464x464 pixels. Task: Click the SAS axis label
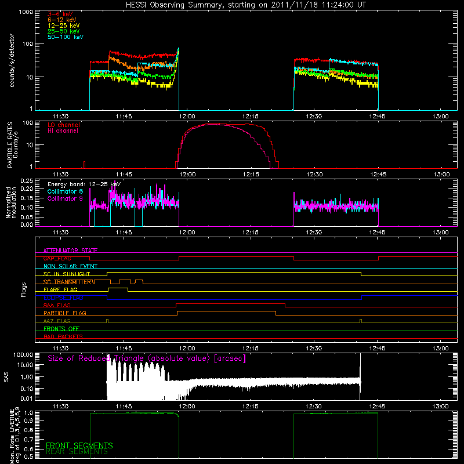(6, 376)
